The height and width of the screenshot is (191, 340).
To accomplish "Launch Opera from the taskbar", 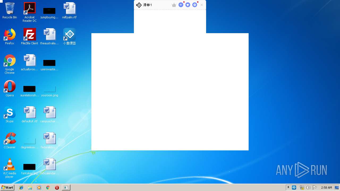I will click(57, 188).
